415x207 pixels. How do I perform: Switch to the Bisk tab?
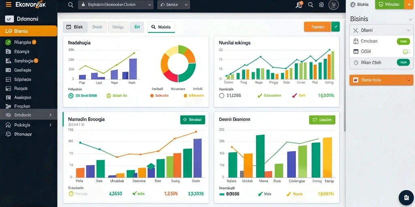point(75,27)
